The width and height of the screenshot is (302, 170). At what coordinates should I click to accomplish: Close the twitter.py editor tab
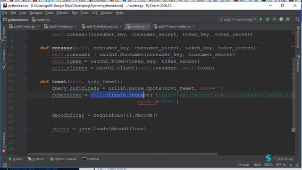(x=148, y=26)
